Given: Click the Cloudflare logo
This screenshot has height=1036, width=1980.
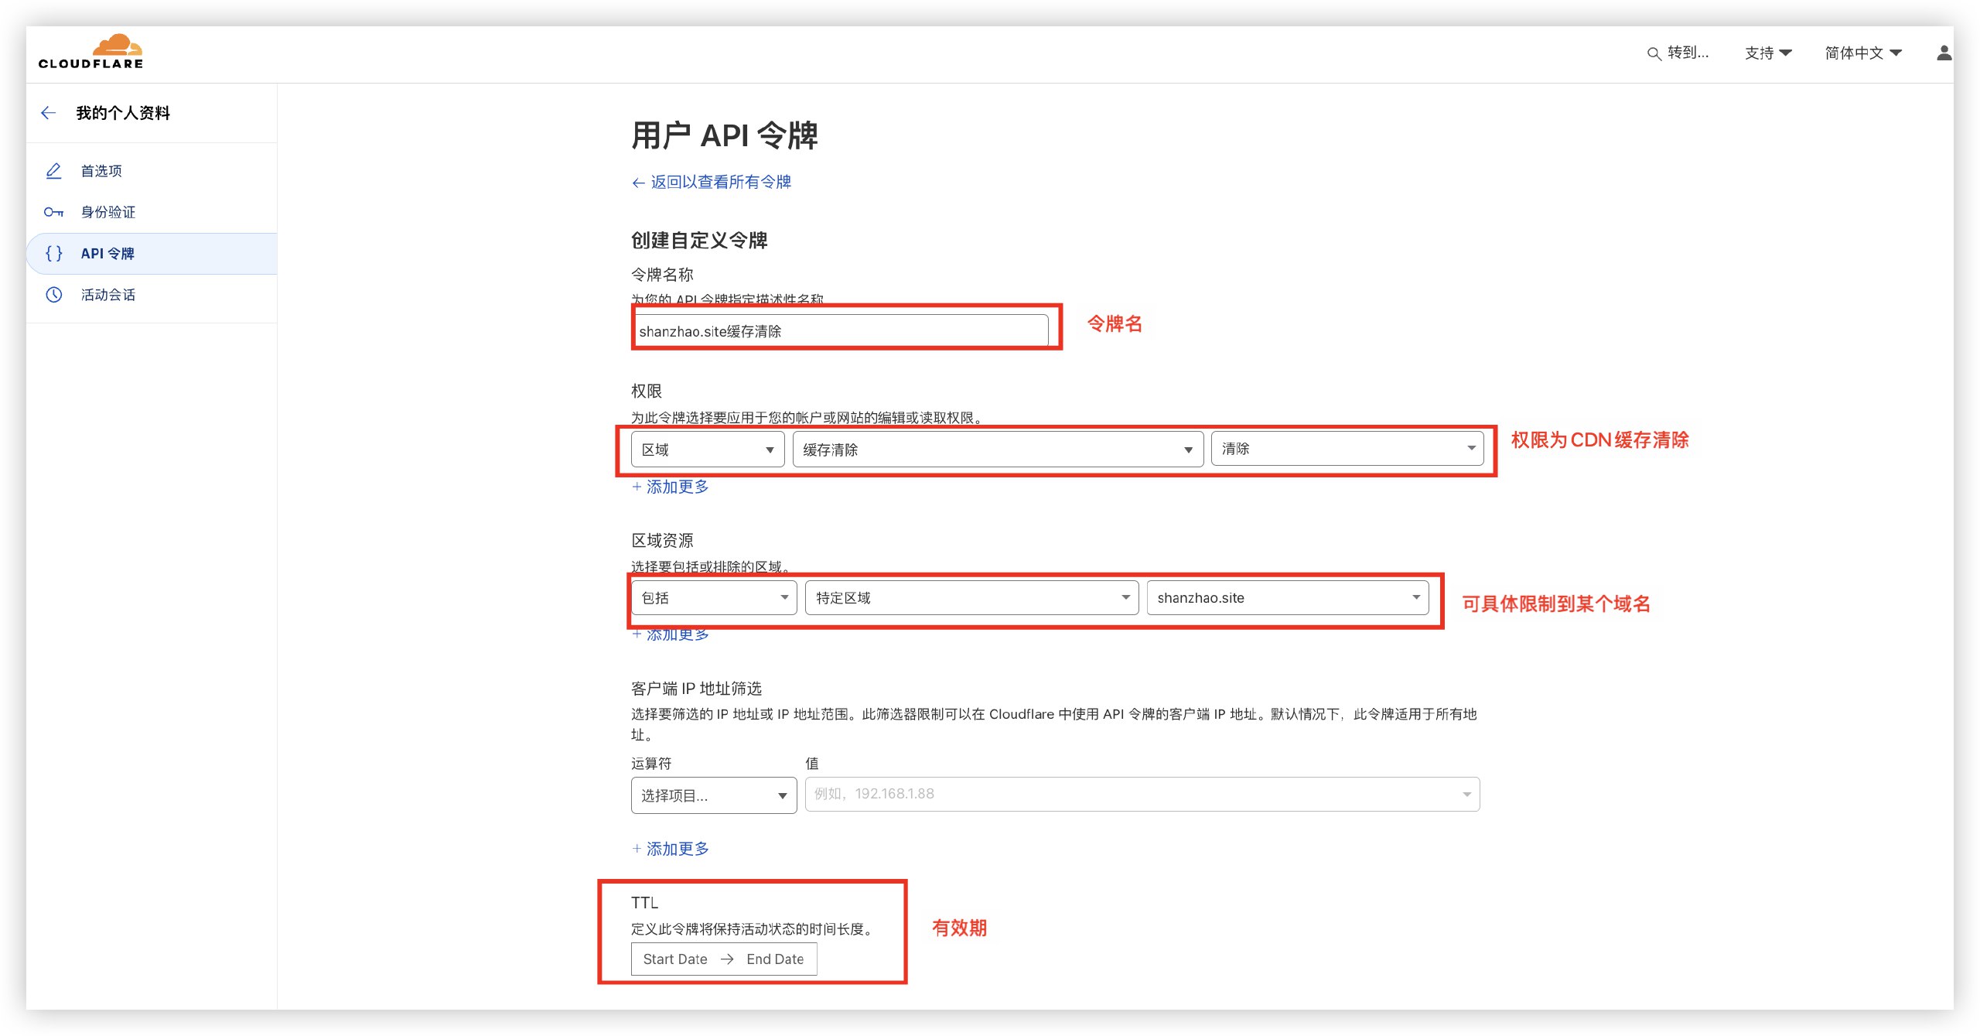Looking at the screenshot, I should coord(90,52).
